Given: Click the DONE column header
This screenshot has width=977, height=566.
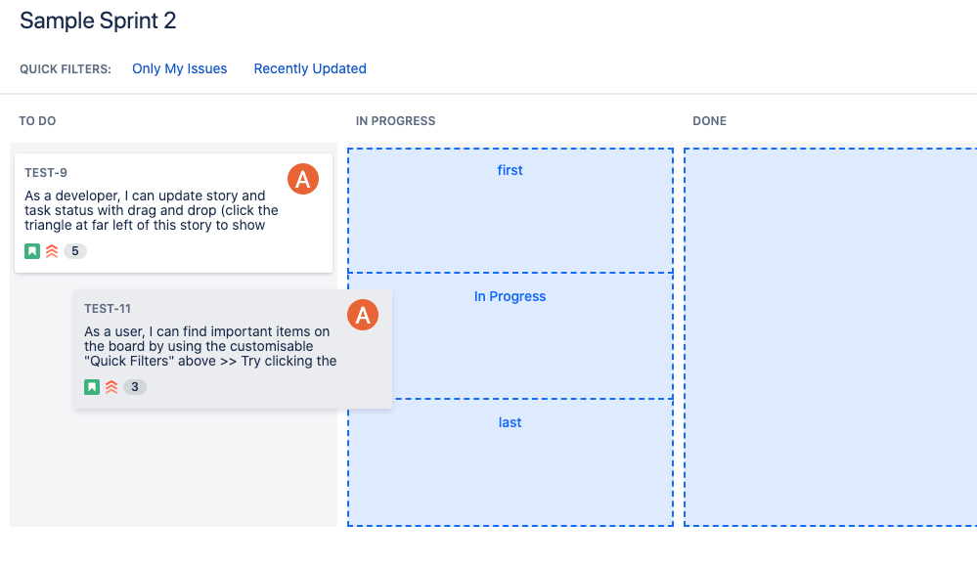Looking at the screenshot, I should 710,121.
